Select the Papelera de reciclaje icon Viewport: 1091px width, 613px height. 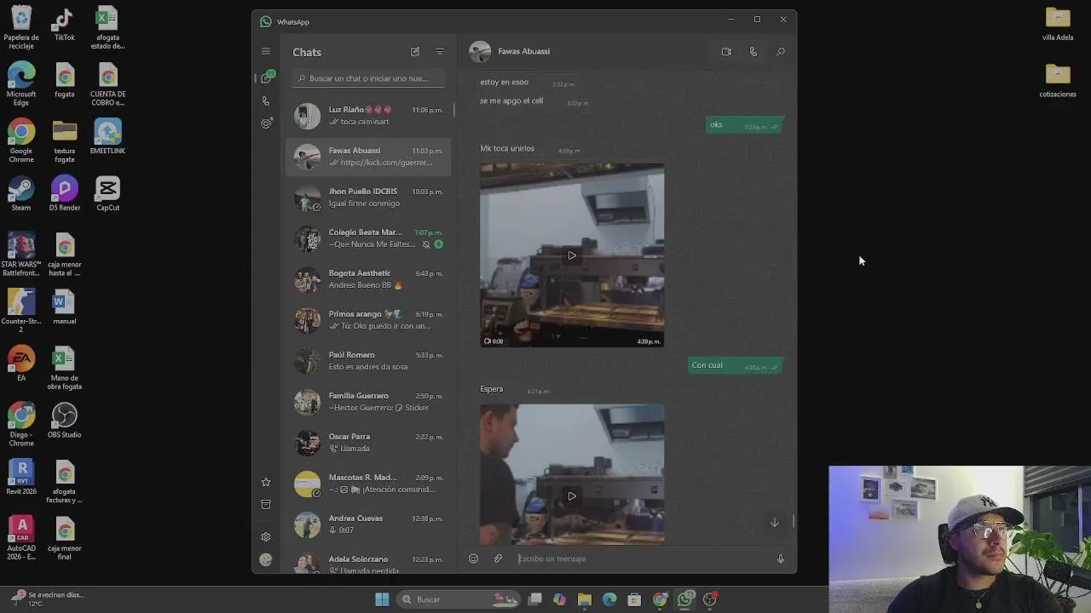[x=21, y=27]
